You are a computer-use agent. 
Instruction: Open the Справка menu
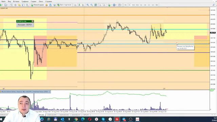(x=48, y=1)
